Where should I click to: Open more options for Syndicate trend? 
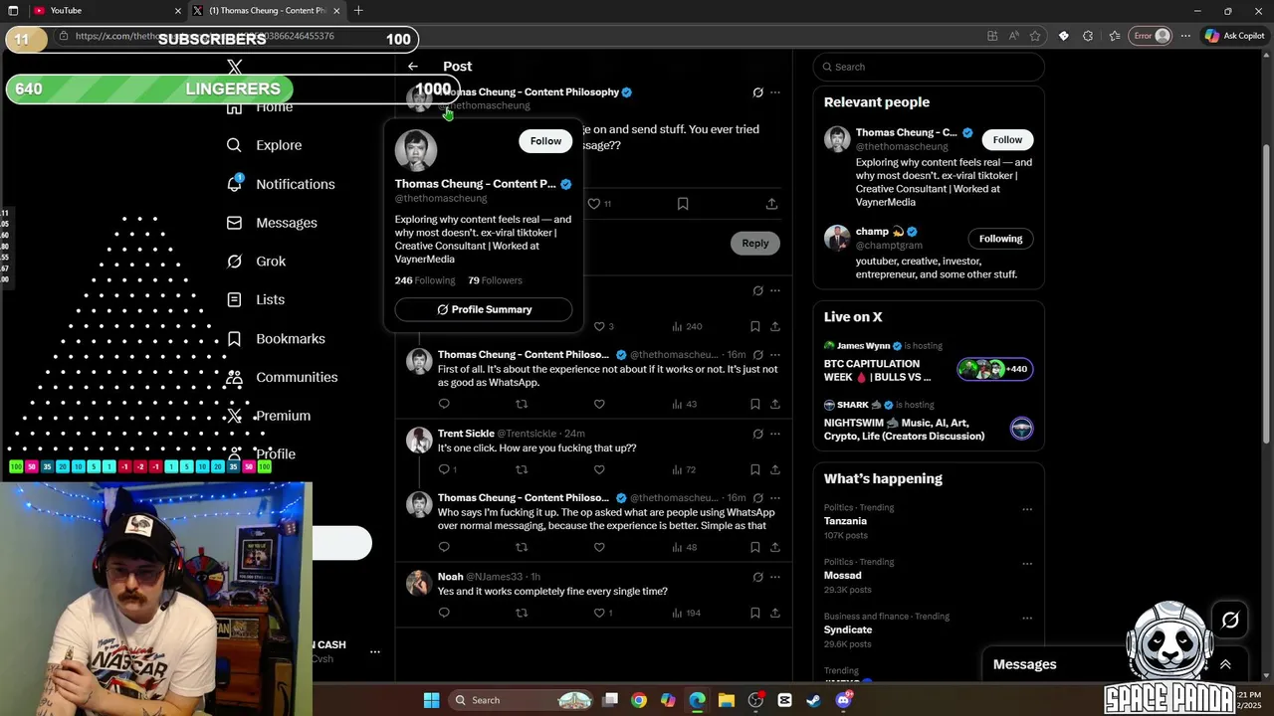[1027, 618]
